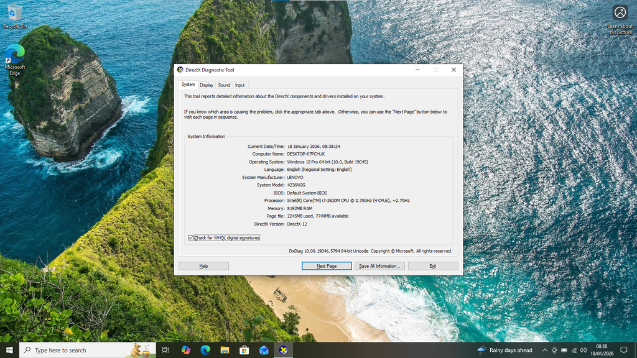Screen dimensions: 637x358
Task: Switch to the Display tab
Action: [x=207, y=85]
